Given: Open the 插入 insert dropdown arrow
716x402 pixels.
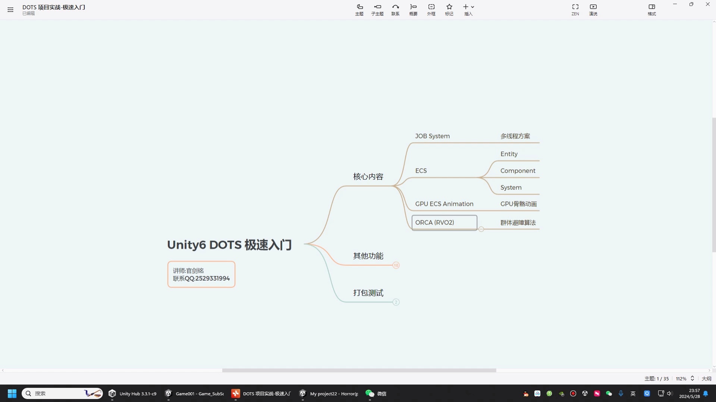Looking at the screenshot, I should click(472, 7).
